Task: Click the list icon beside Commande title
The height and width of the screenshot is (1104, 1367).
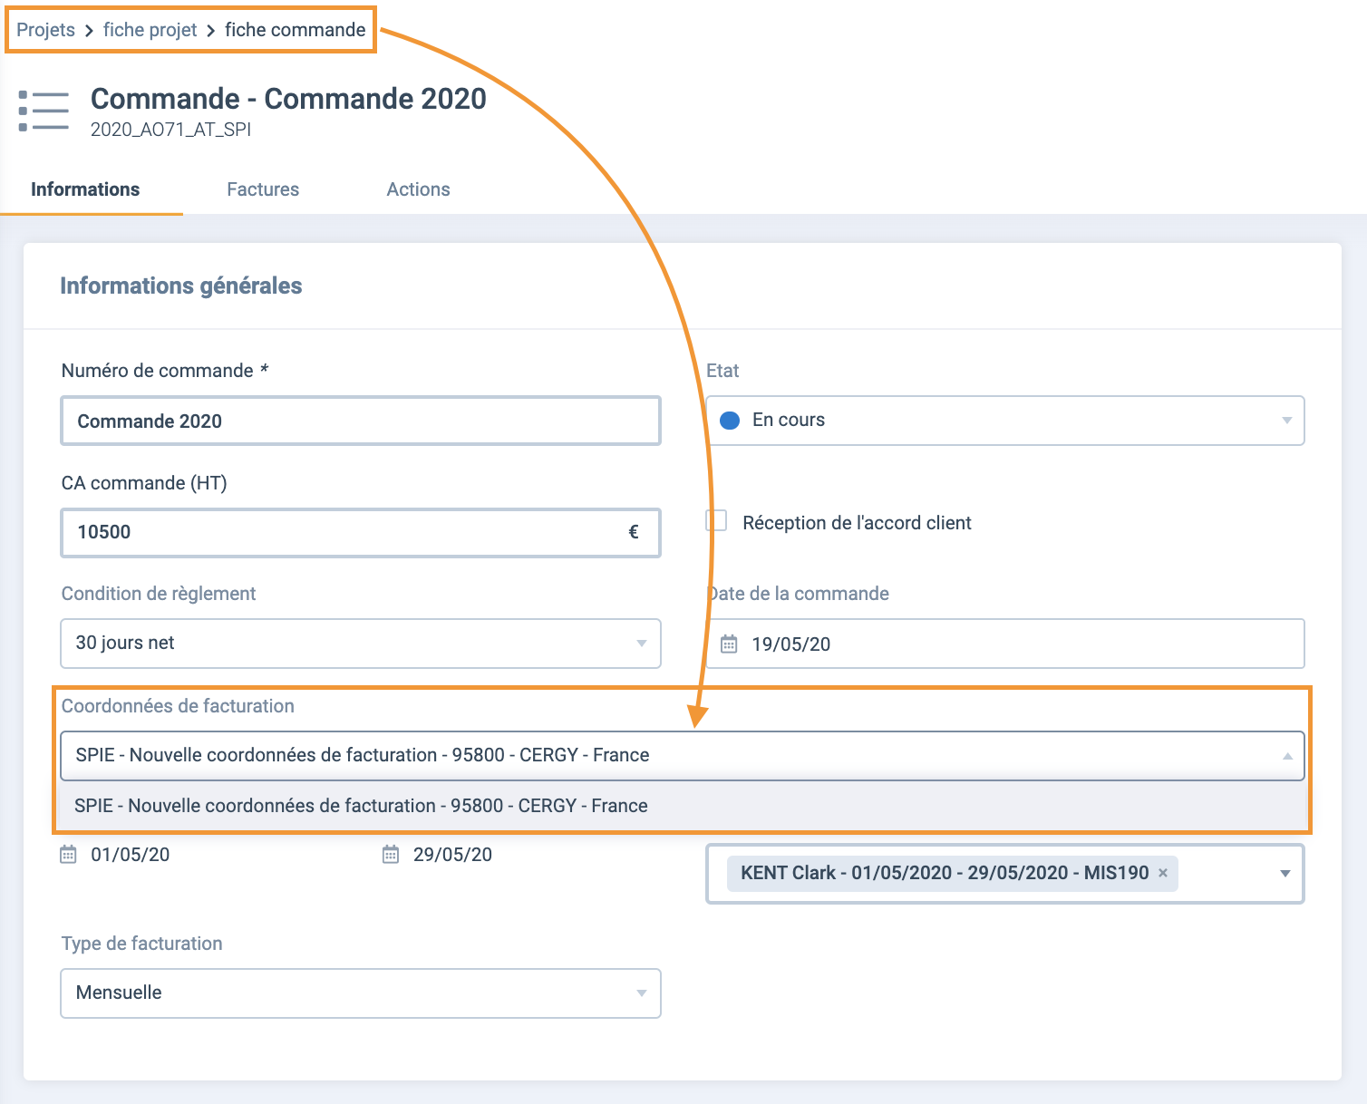Action: tap(44, 111)
